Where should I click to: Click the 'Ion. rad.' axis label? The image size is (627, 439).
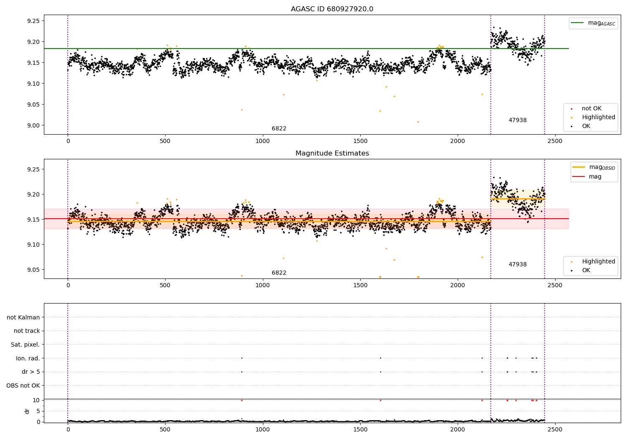(x=28, y=358)
